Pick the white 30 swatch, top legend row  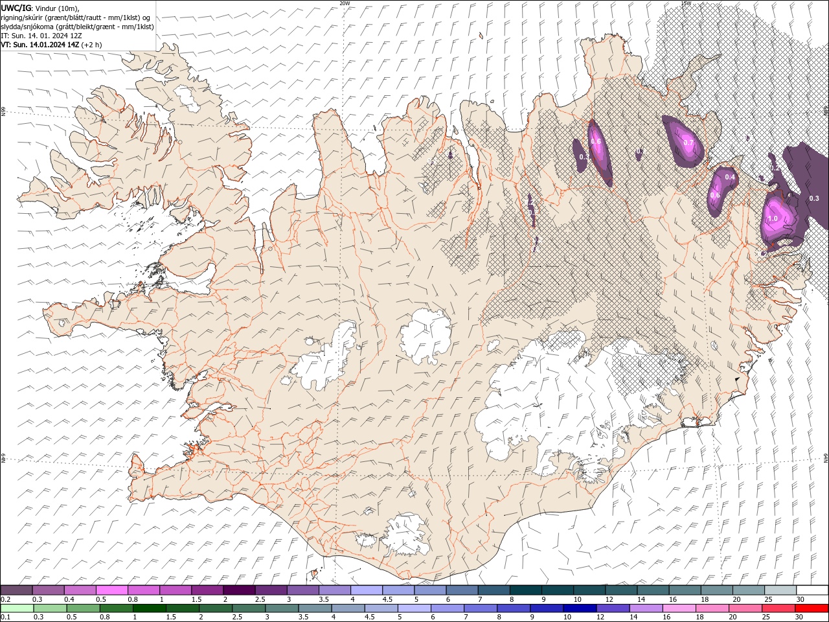tap(812, 590)
